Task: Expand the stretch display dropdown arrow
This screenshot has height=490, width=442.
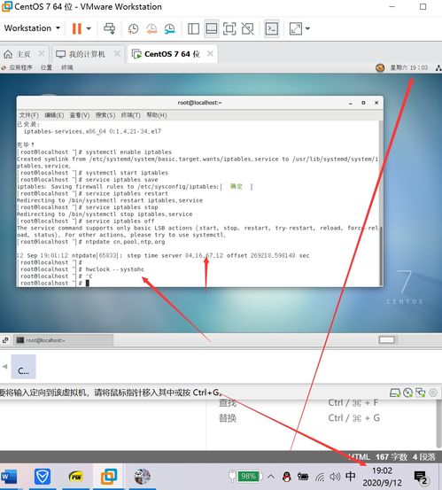Action: 307,28
